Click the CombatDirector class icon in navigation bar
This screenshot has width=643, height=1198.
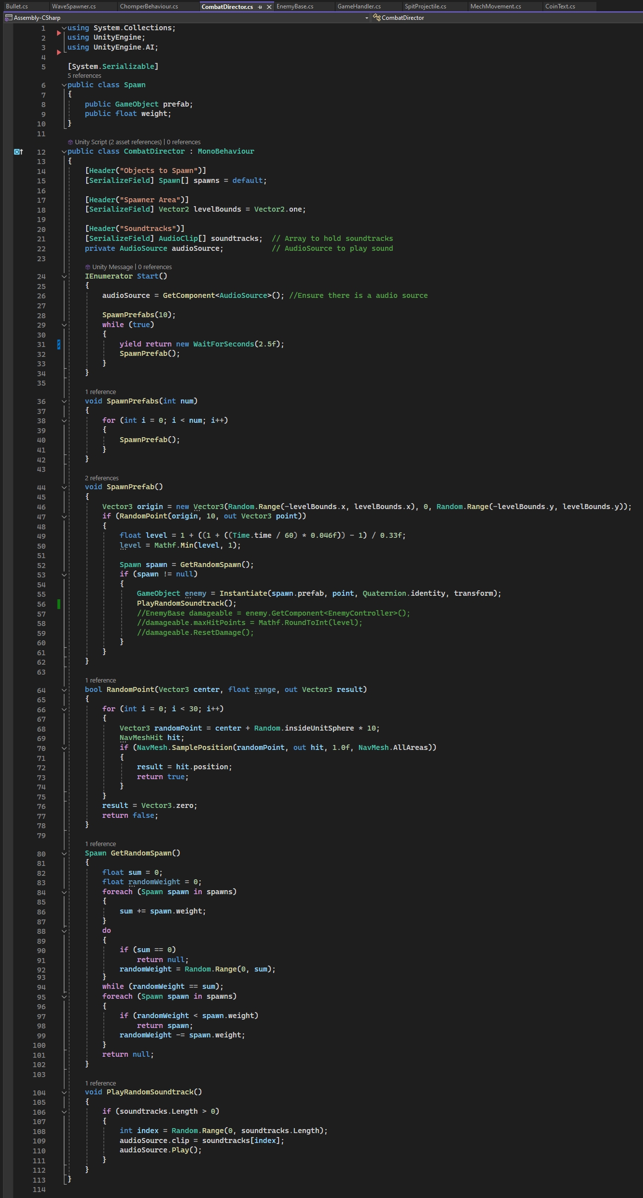377,18
